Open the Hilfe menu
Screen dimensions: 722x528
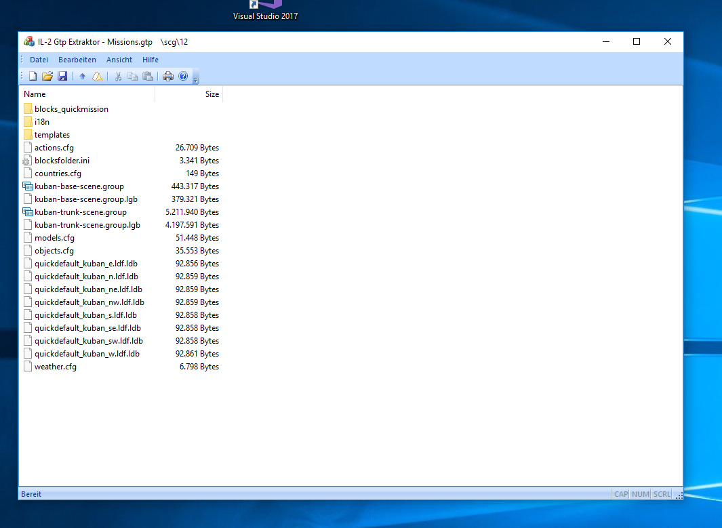click(151, 60)
